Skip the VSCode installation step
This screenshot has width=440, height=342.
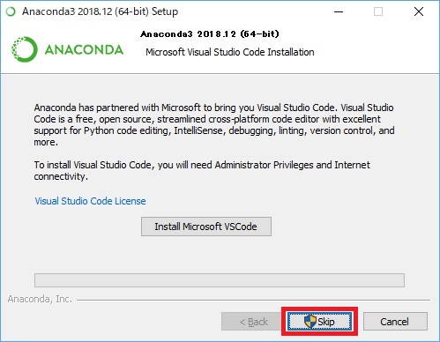[x=319, y=321]
